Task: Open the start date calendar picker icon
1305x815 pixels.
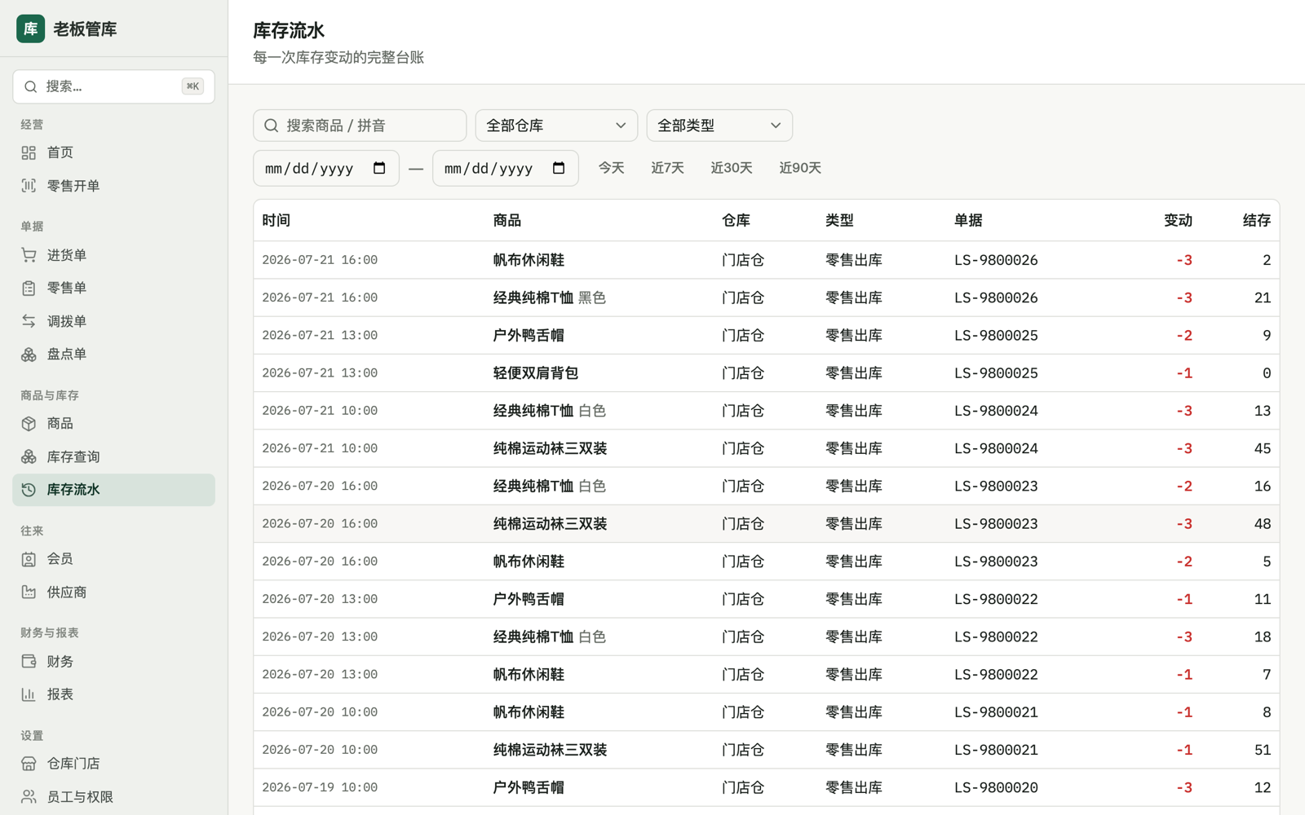Action: (379, 168)
